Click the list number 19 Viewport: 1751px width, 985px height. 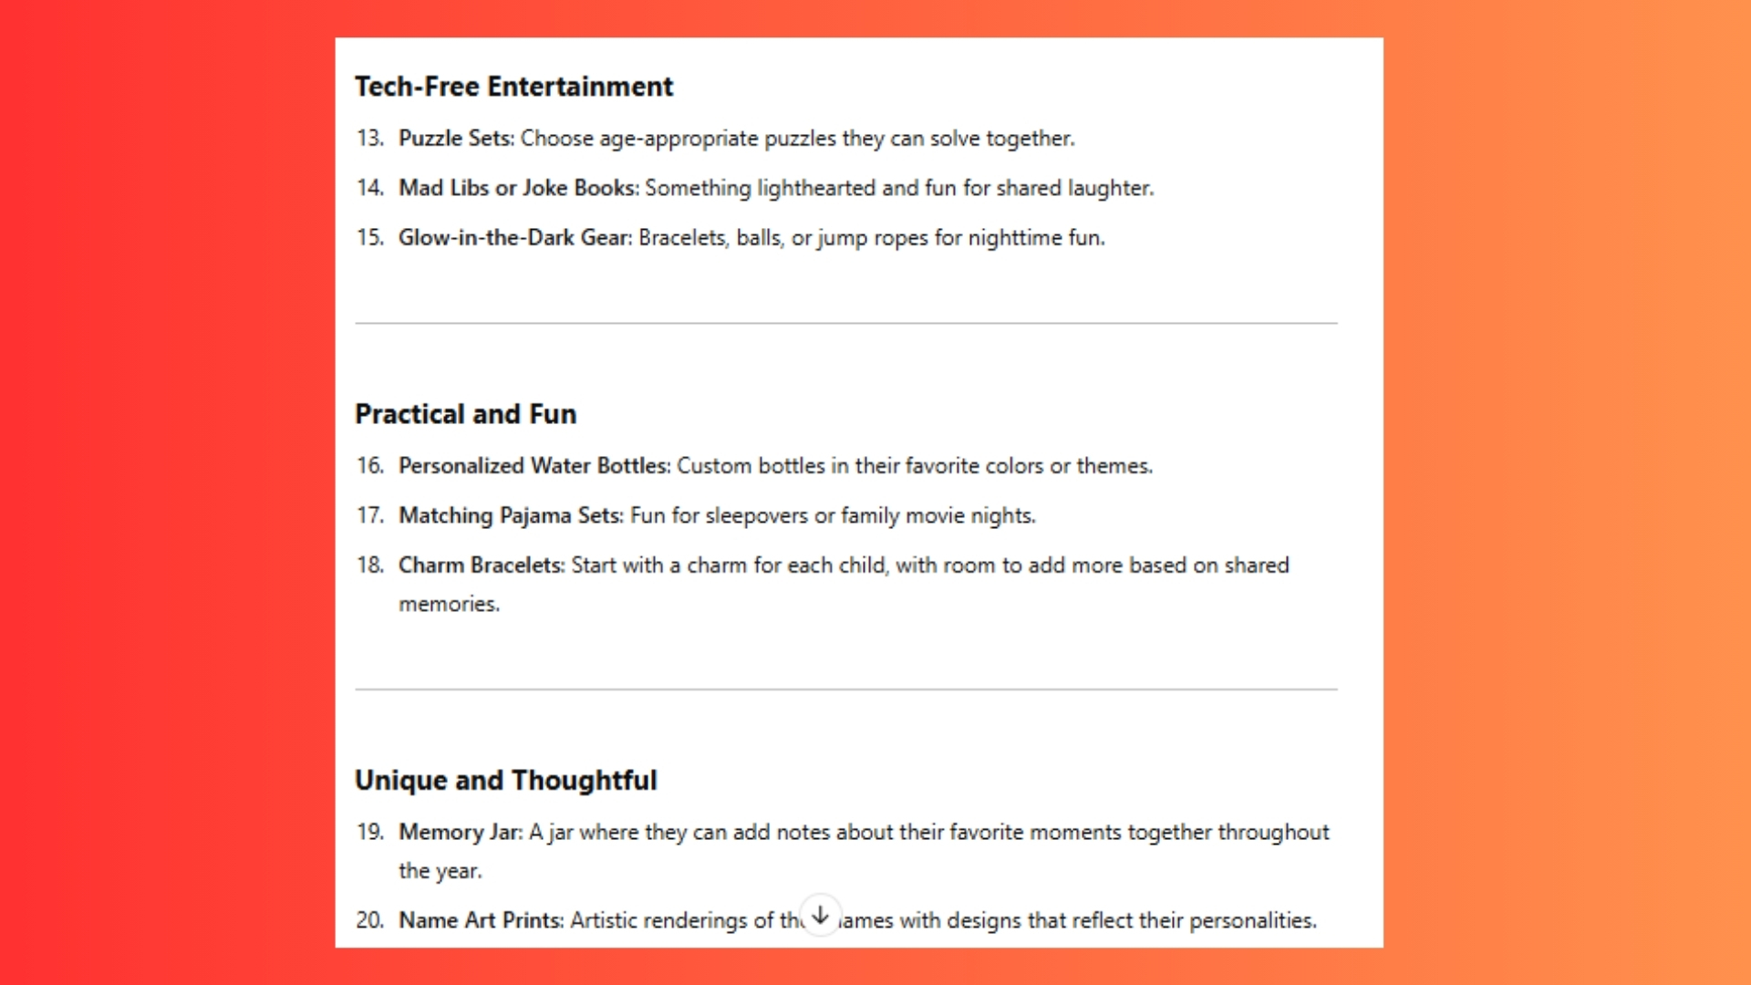[369, 833]
